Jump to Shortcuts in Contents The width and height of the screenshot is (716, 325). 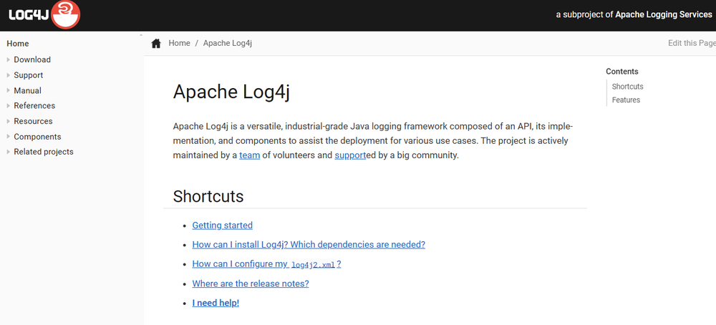pyautogui.click(x=627, y=87)
